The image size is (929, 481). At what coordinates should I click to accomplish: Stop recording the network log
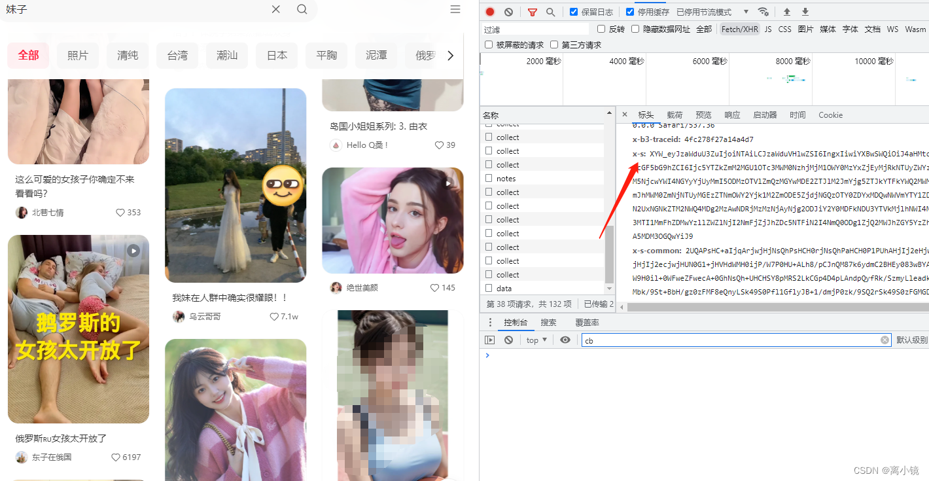coord(490,11)
